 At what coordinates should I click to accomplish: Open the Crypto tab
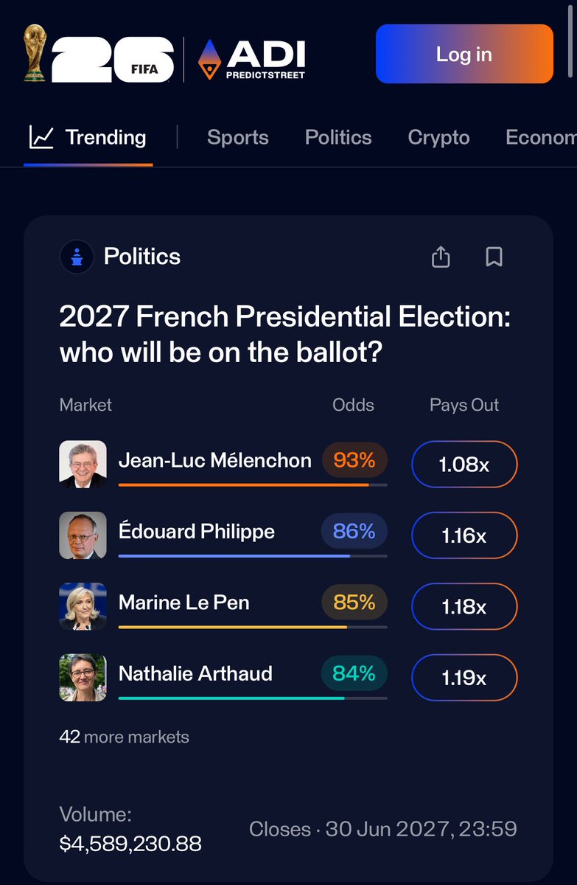pyautogui.click(x=438, y=138)
